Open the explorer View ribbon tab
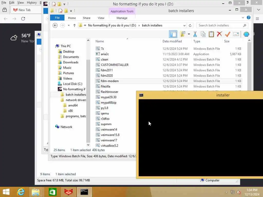 click(101, 18)
